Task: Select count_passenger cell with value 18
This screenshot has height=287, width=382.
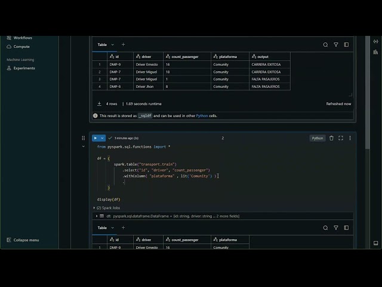Action: (187, 72)
